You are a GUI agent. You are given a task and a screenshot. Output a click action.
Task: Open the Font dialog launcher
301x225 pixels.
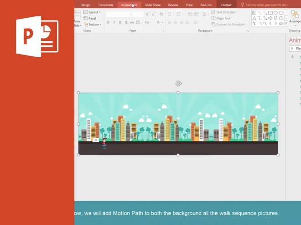pyautogui.click(x=163, y=31)
